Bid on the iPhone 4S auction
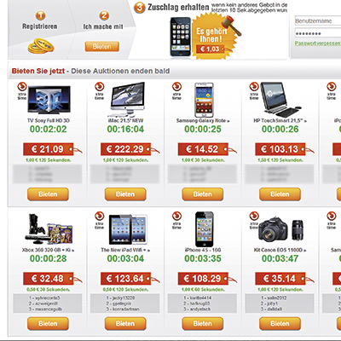 tap(203, 323)
